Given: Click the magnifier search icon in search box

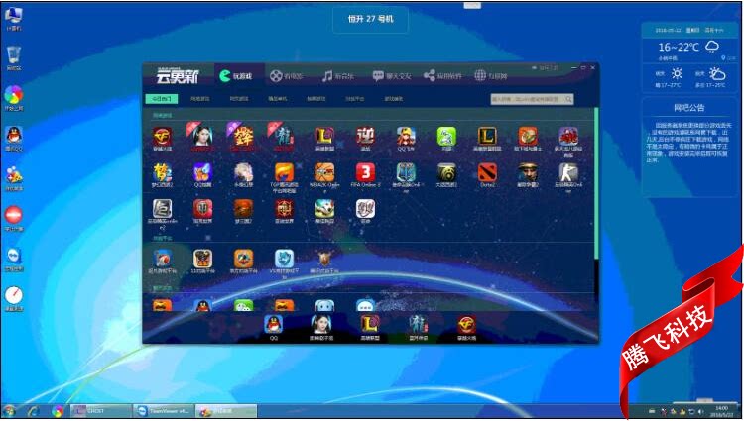Looking at the screenshot, I should [x=569, y=99].
